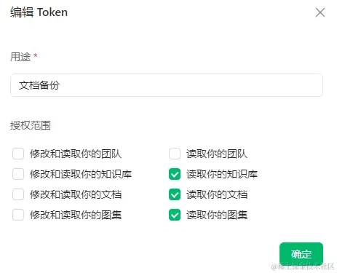Click the 确定 button to confirm
The width and height of the screenshot is (337, 273).
301,254
